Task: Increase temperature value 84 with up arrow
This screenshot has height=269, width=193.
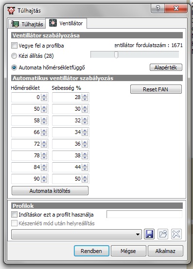Action: (44, 166)
